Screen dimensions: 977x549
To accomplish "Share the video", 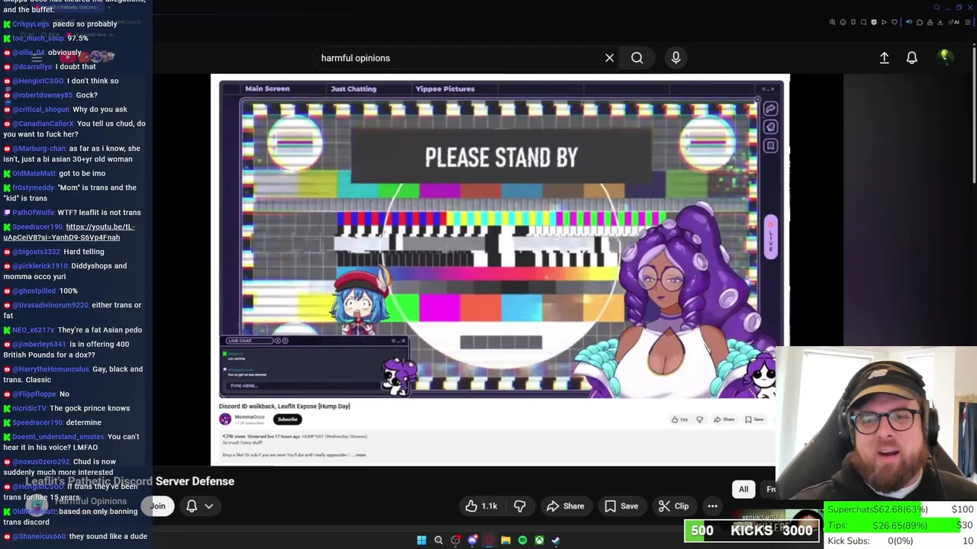I will (565, 506).
